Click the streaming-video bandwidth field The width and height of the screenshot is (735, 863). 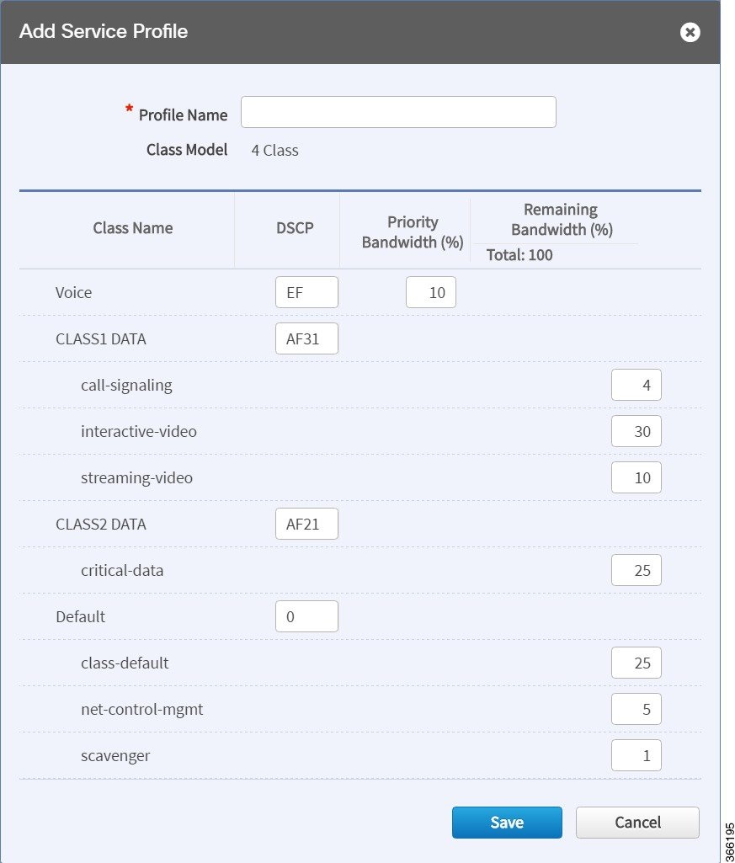(636, 477)
